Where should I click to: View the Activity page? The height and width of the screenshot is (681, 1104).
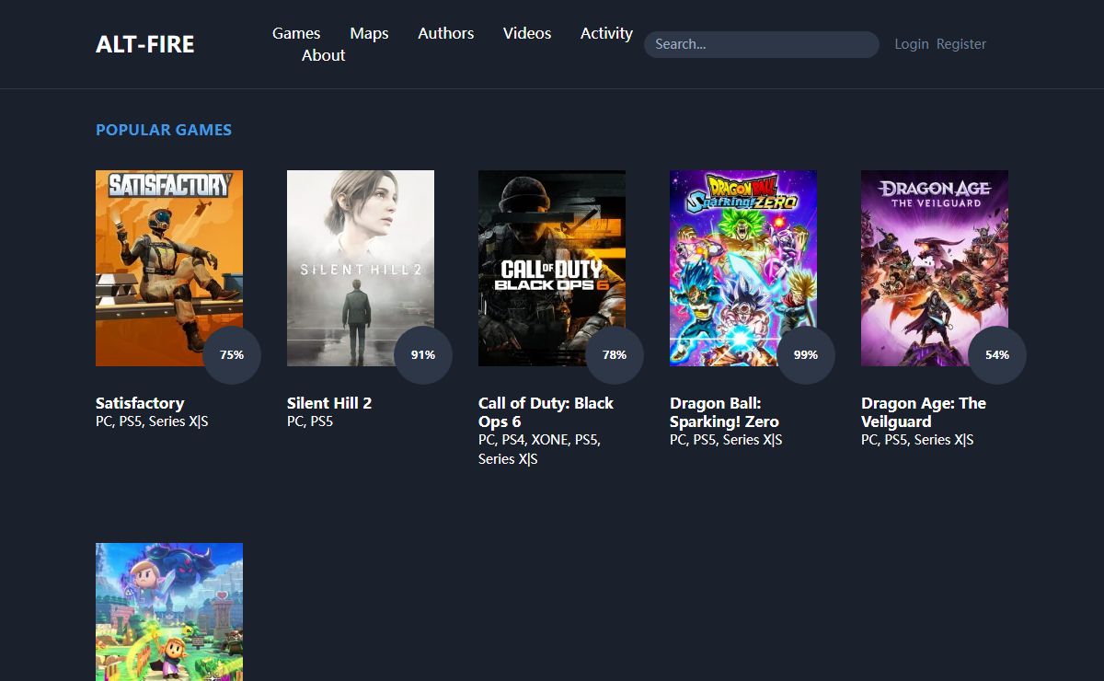606,33
